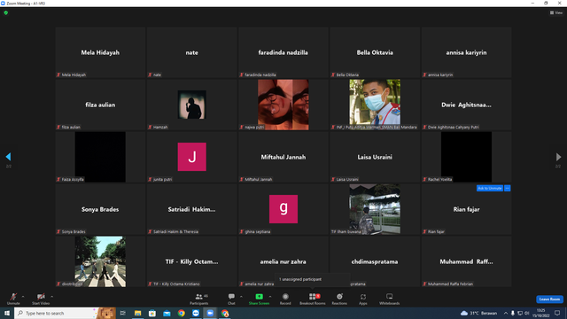Open the first Chrome icon in the taskbar
567x319 pixels.
click(181, 313)
